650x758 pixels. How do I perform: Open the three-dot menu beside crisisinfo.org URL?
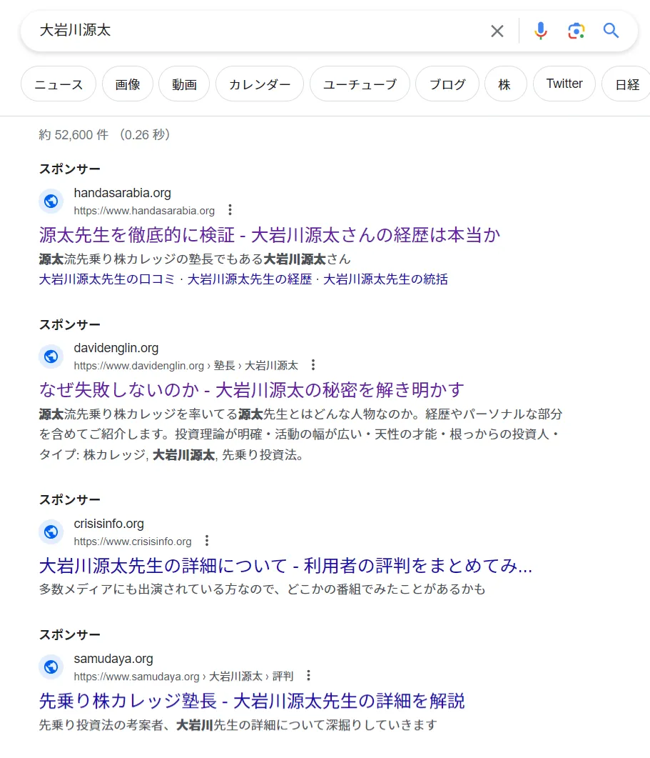[x=207, y=541]
